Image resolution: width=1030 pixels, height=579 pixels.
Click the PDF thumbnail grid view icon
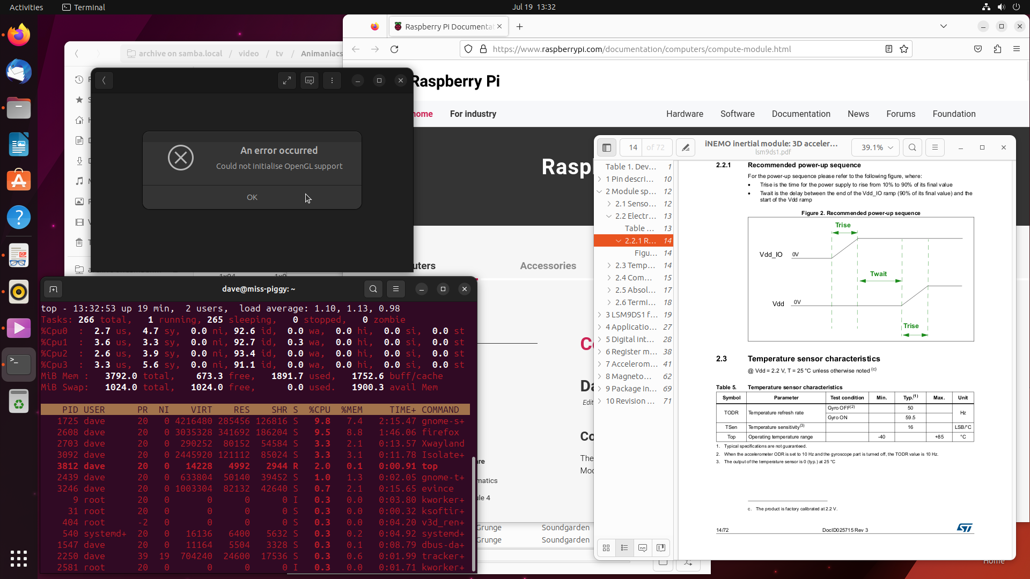pos(606,548)
